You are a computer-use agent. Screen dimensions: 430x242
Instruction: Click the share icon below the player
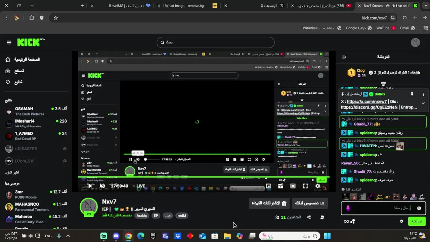[309, 217]
